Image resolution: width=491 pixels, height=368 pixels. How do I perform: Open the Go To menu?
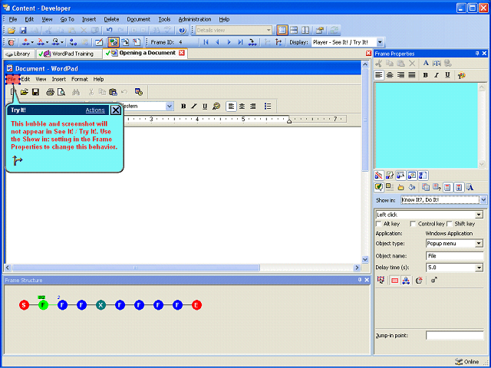coord(67,19)
